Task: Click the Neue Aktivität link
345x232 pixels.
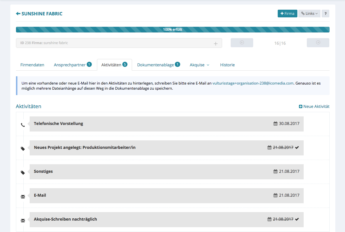Action: [x=314, y=106]
